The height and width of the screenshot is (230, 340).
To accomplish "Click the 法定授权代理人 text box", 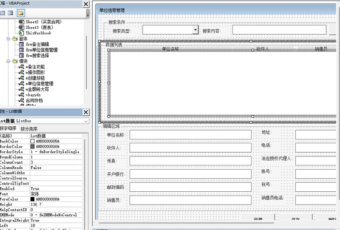I will [316, 161].
